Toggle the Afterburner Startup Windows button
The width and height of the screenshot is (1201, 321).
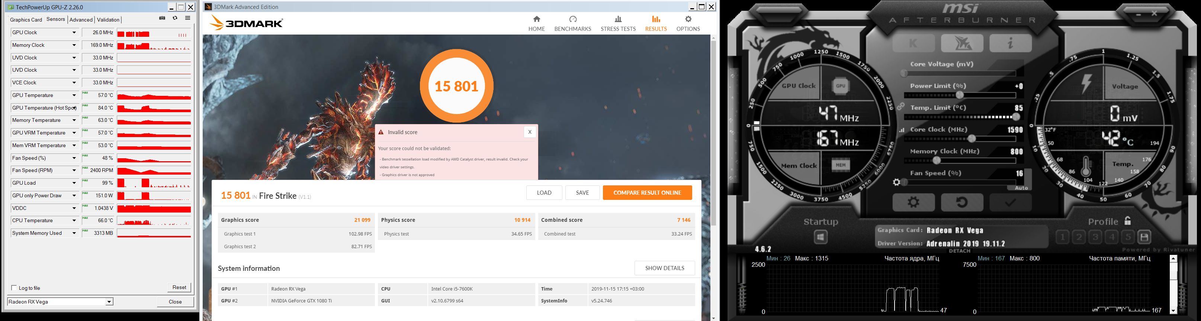click(x=821, y=237)
